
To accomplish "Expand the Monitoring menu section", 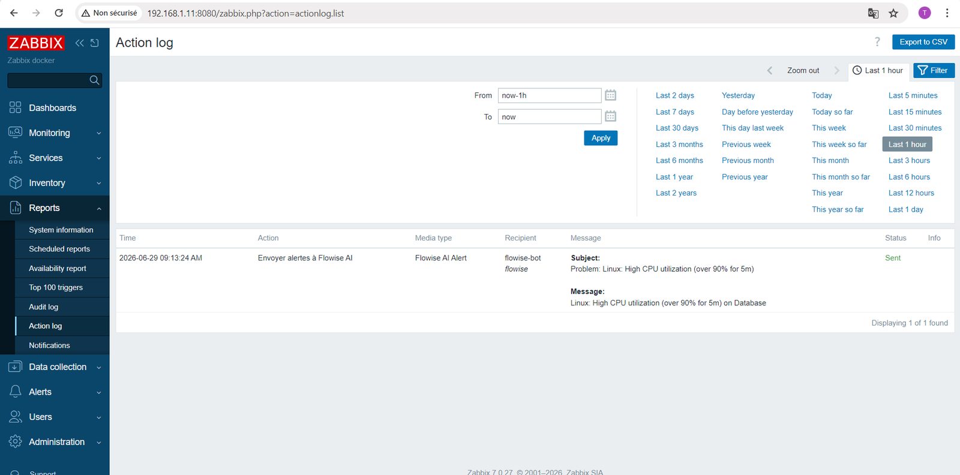I will pyautogui.click(x=55, y=133).
